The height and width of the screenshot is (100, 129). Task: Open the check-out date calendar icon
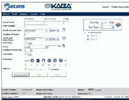64,38
